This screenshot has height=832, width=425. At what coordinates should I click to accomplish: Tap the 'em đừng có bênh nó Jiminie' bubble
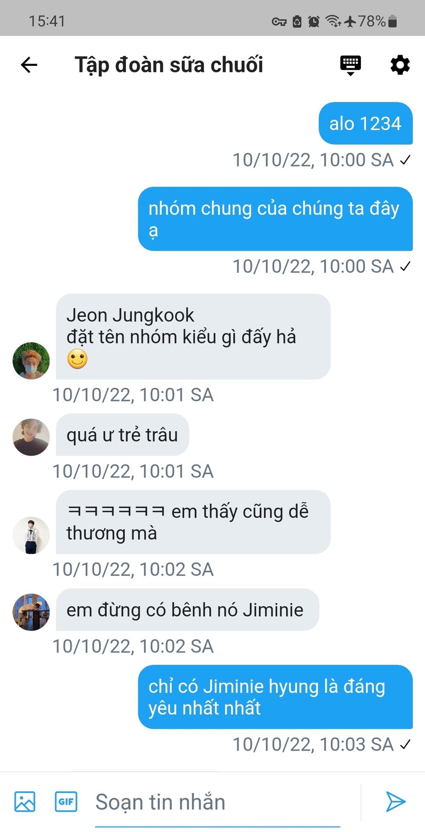187,610
